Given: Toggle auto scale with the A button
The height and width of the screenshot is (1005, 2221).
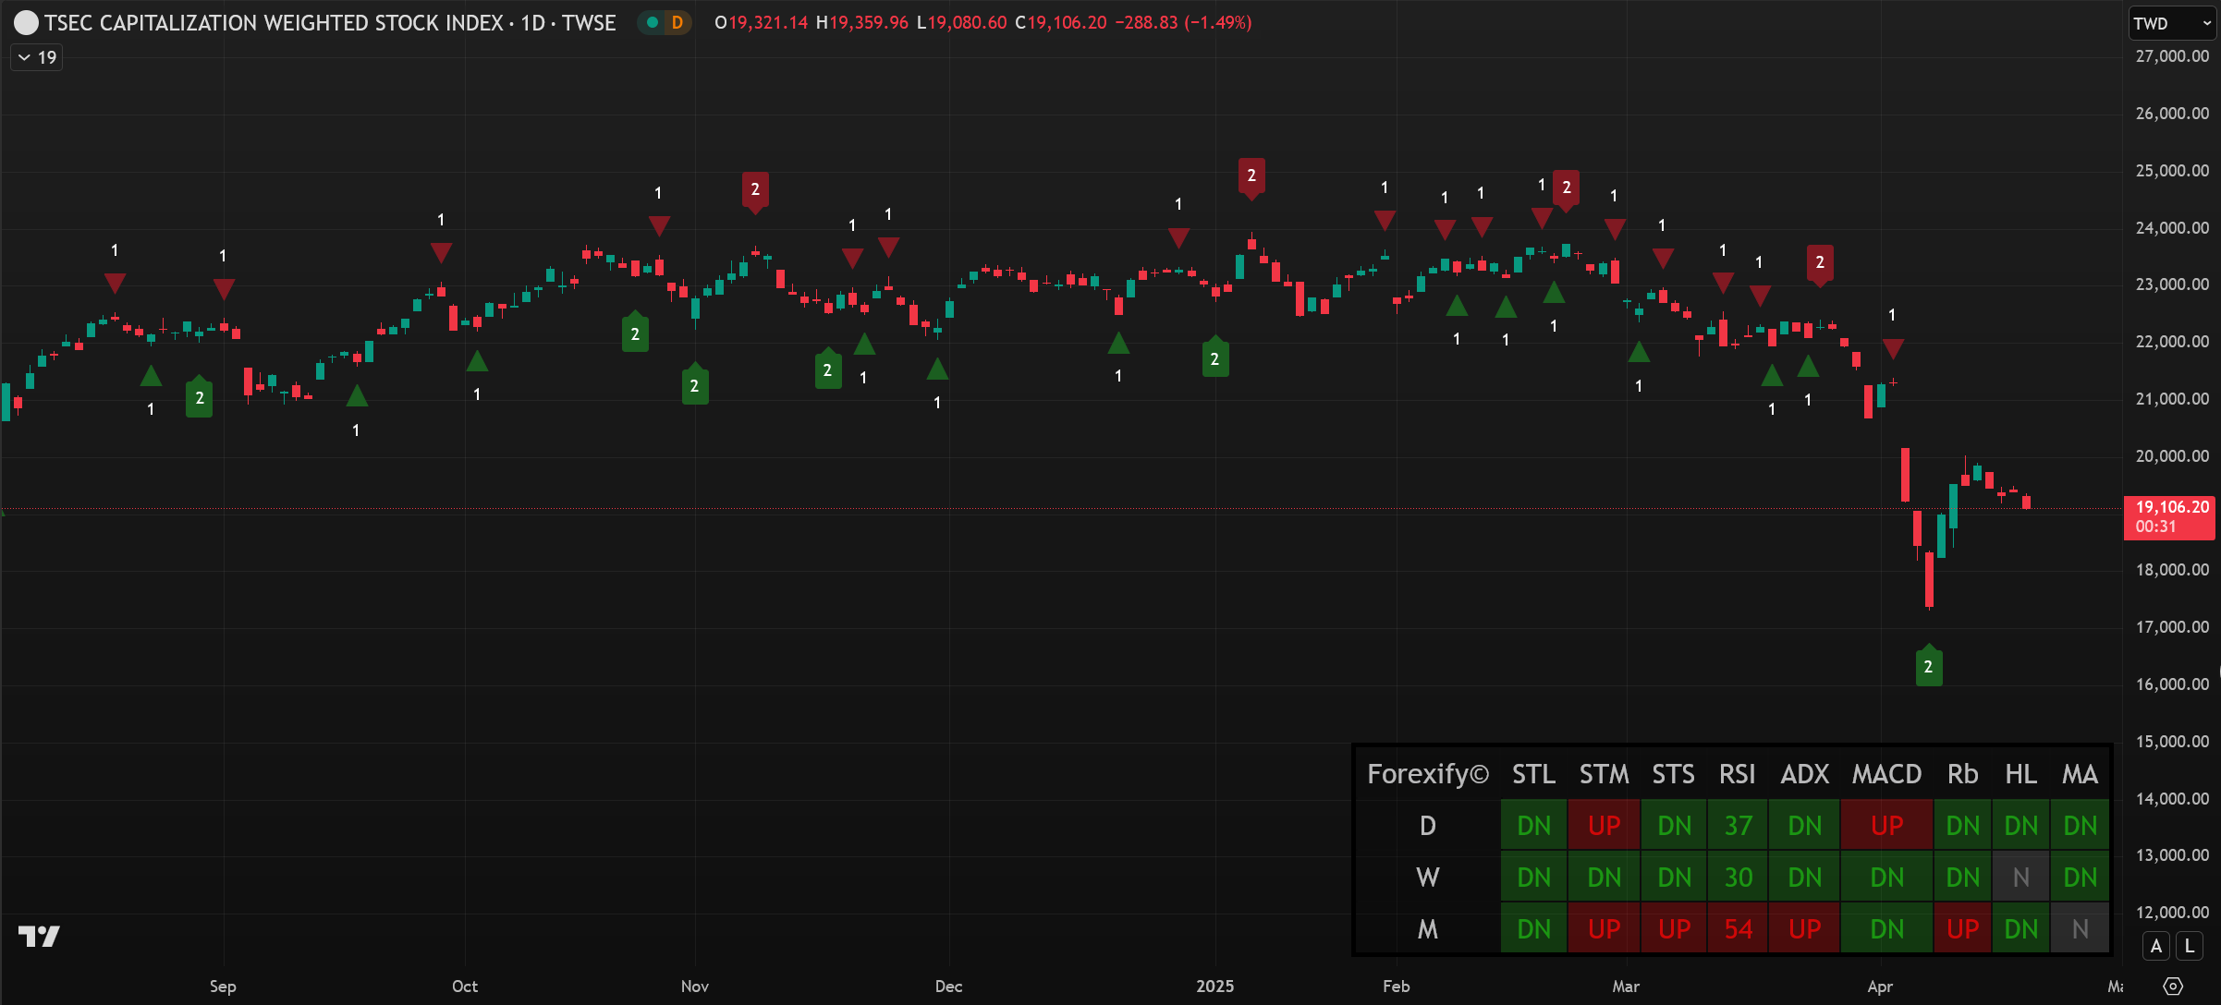Looking at the screenshot, I should coord(2156,946).
